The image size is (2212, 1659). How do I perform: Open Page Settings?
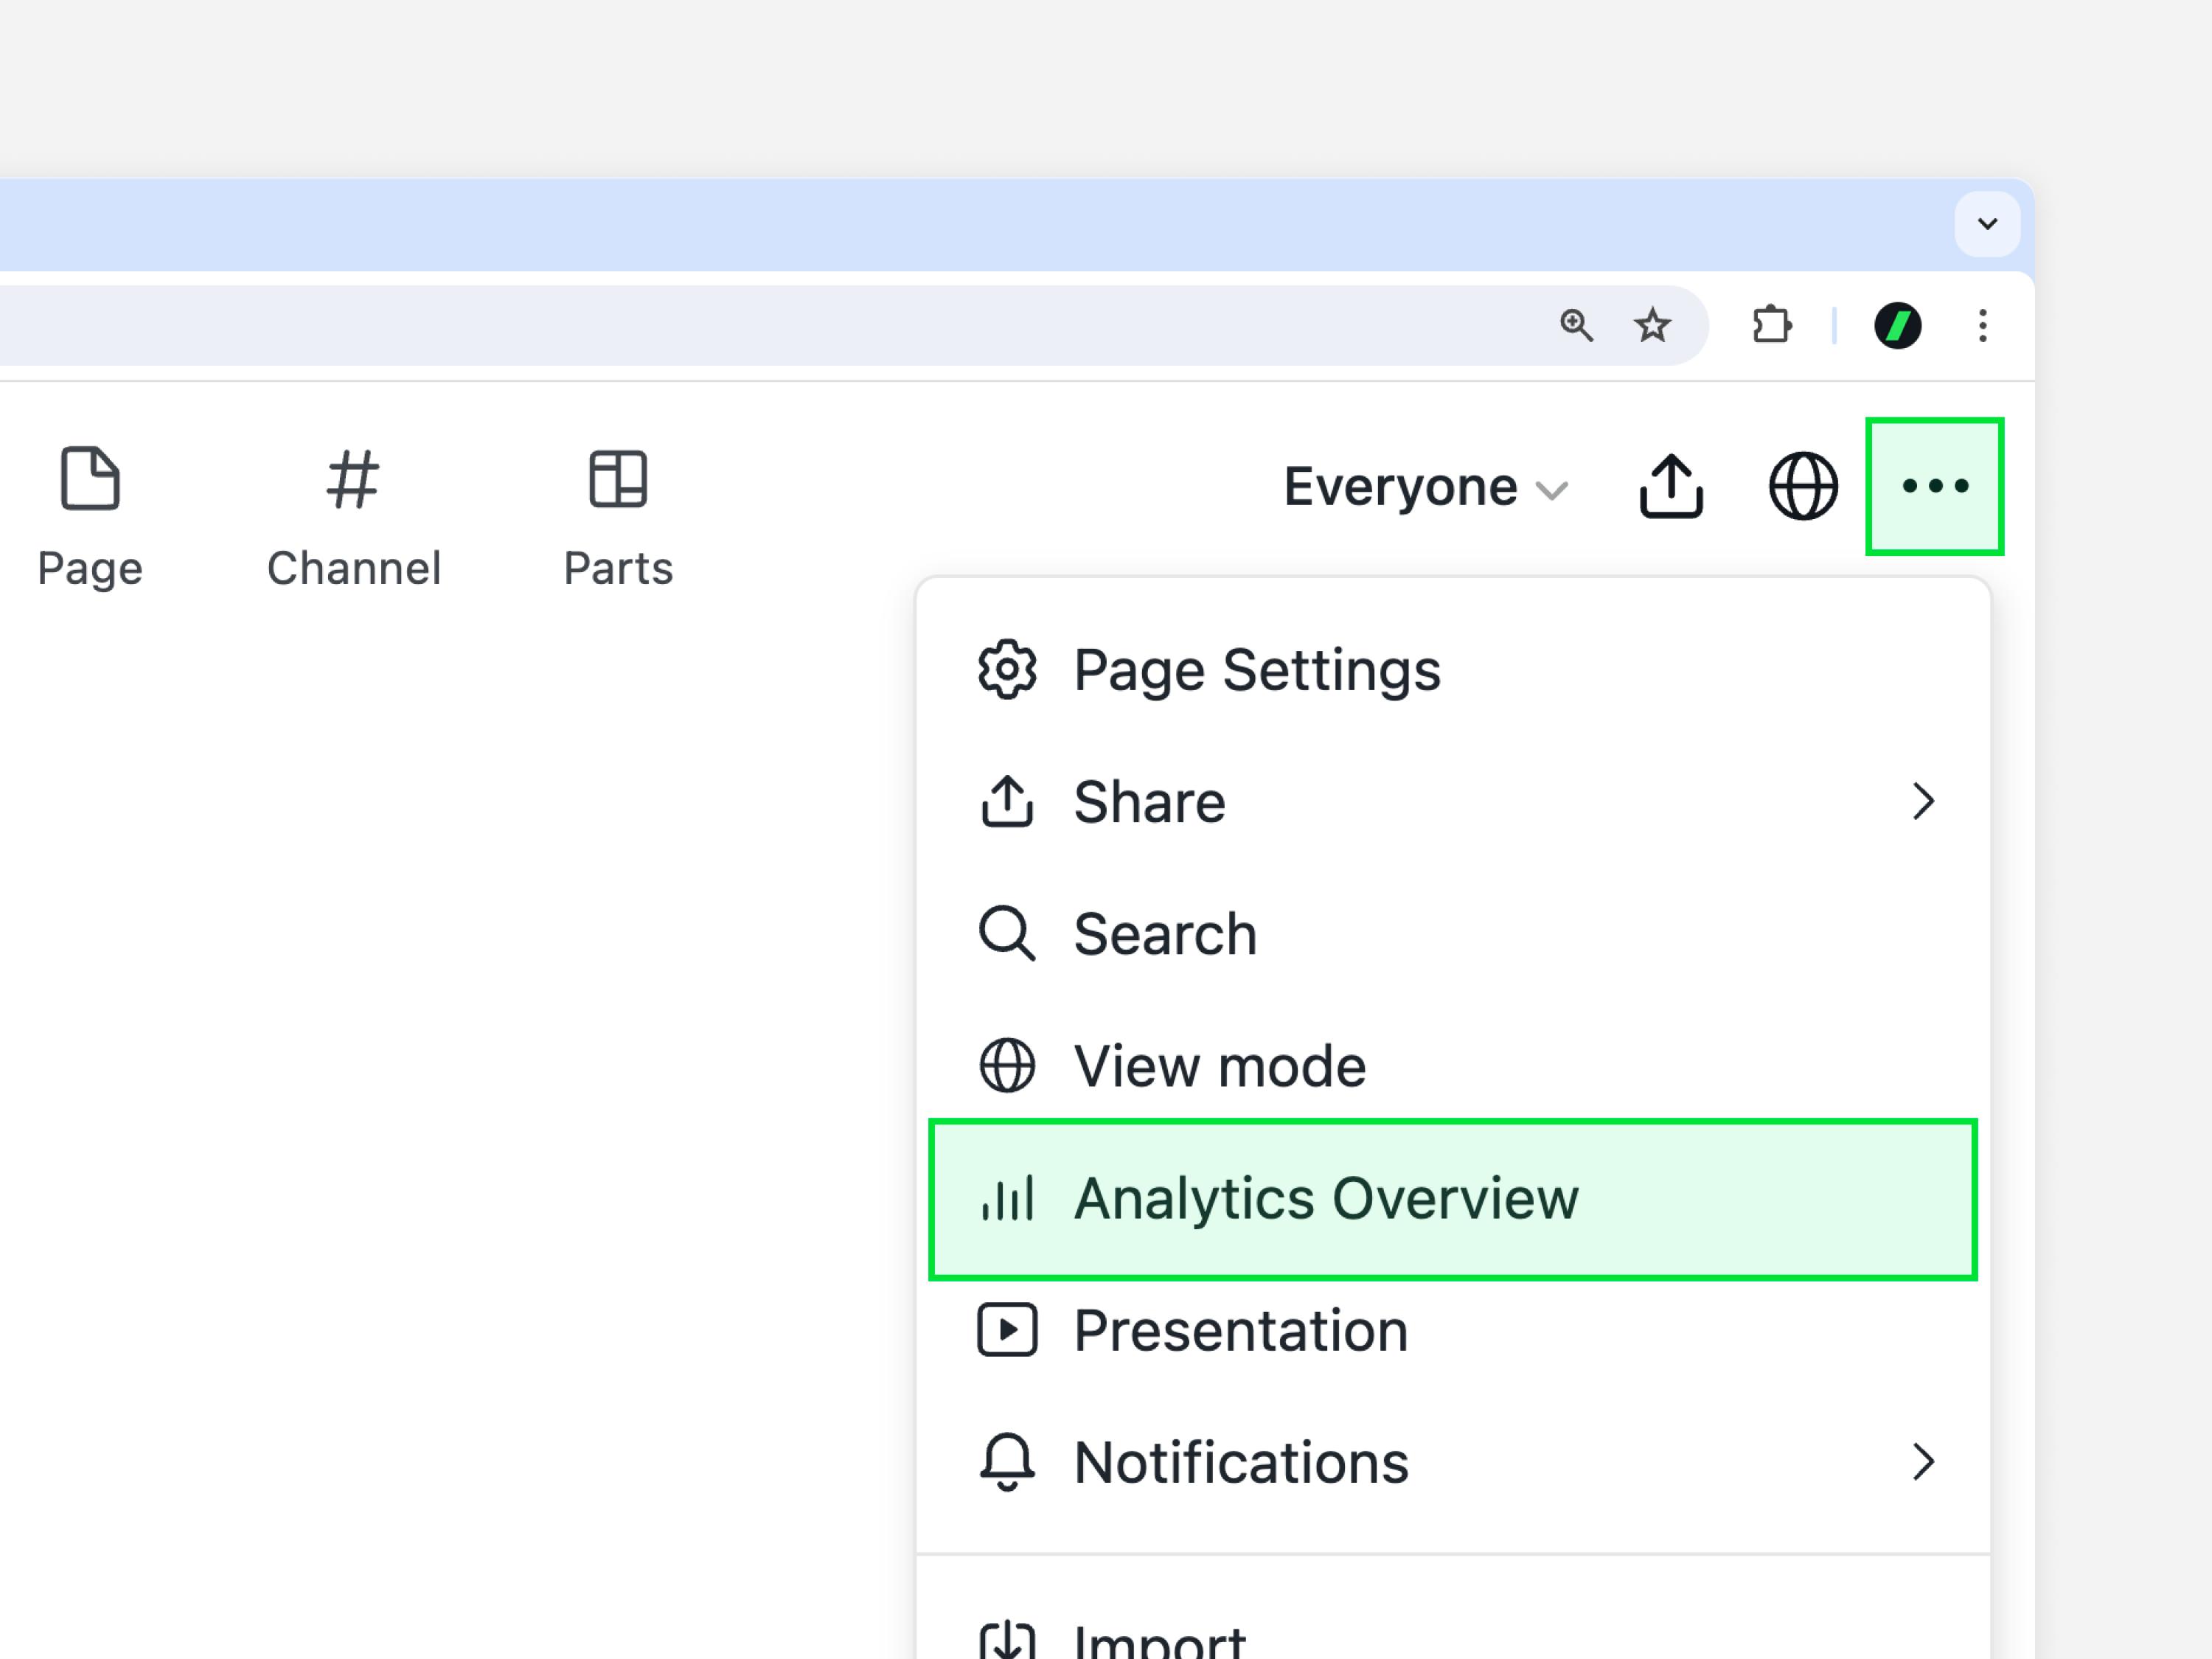point(1256,670)
